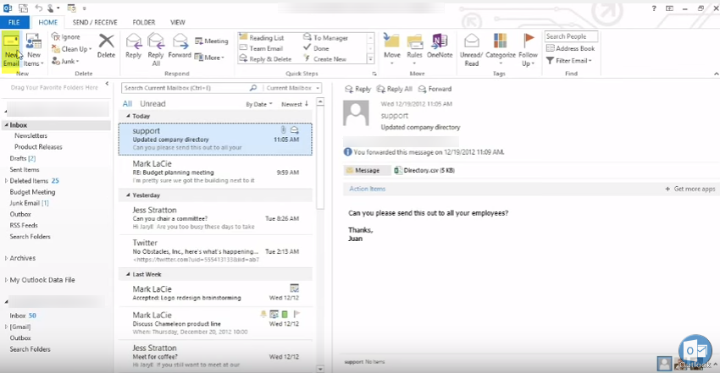This screenshot has height=373, width=720.
Task: Click Forward in the reading pane
Action: pyautogui.click(x=435, y=89)
